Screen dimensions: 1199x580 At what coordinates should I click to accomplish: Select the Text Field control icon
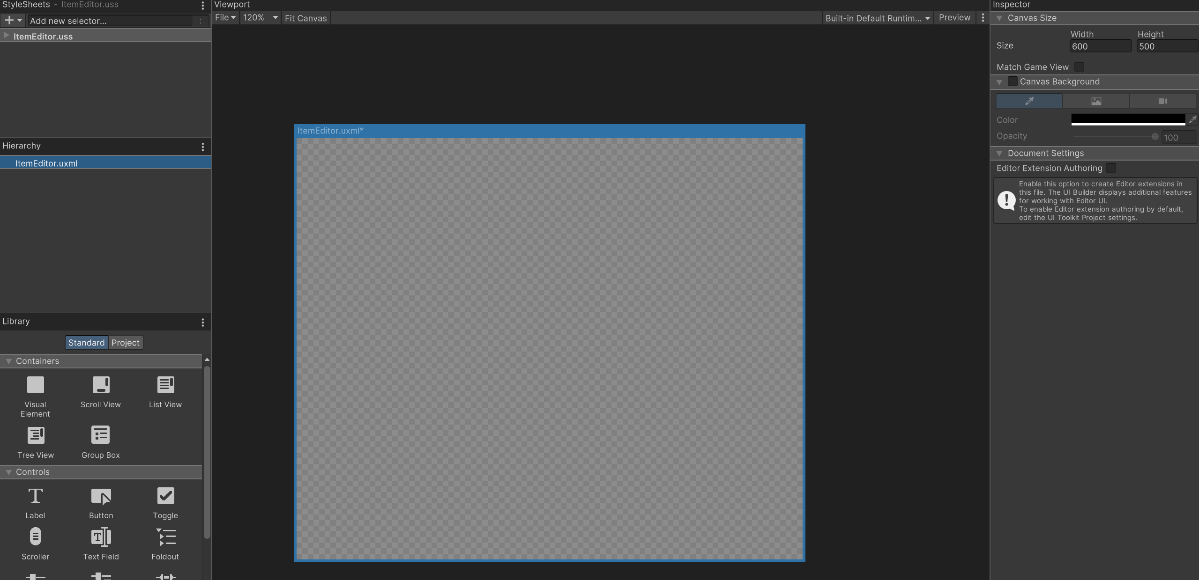click(x=101, y=537)
